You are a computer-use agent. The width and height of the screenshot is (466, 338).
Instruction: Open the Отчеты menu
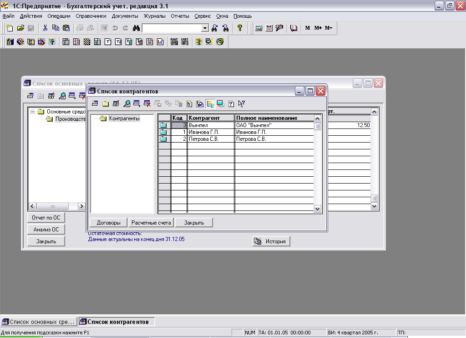(180, 16)
